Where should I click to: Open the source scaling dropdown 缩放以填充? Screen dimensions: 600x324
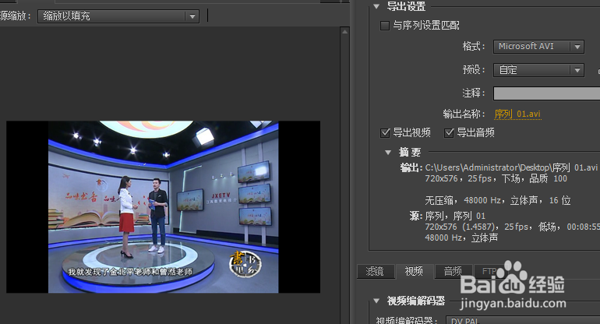point(118,16)
